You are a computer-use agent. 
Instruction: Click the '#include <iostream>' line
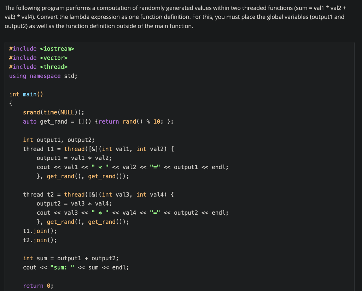click(42, 49)
